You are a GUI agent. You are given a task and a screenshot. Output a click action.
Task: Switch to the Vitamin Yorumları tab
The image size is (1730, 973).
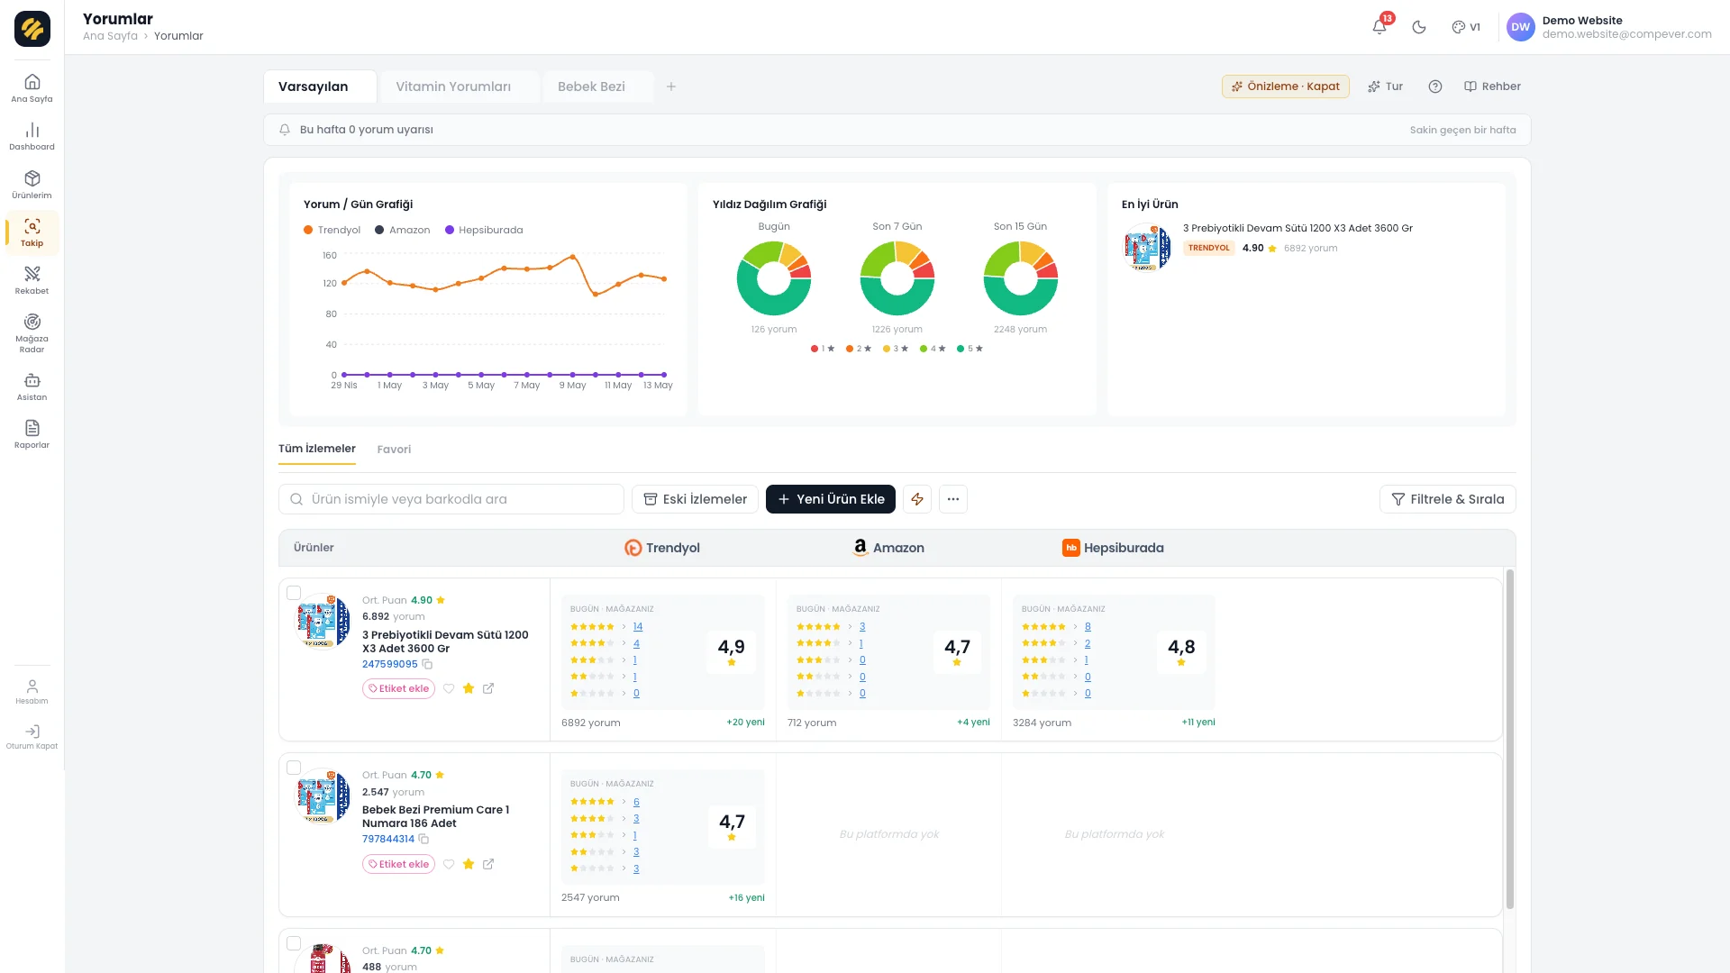[x=460, y=86]
